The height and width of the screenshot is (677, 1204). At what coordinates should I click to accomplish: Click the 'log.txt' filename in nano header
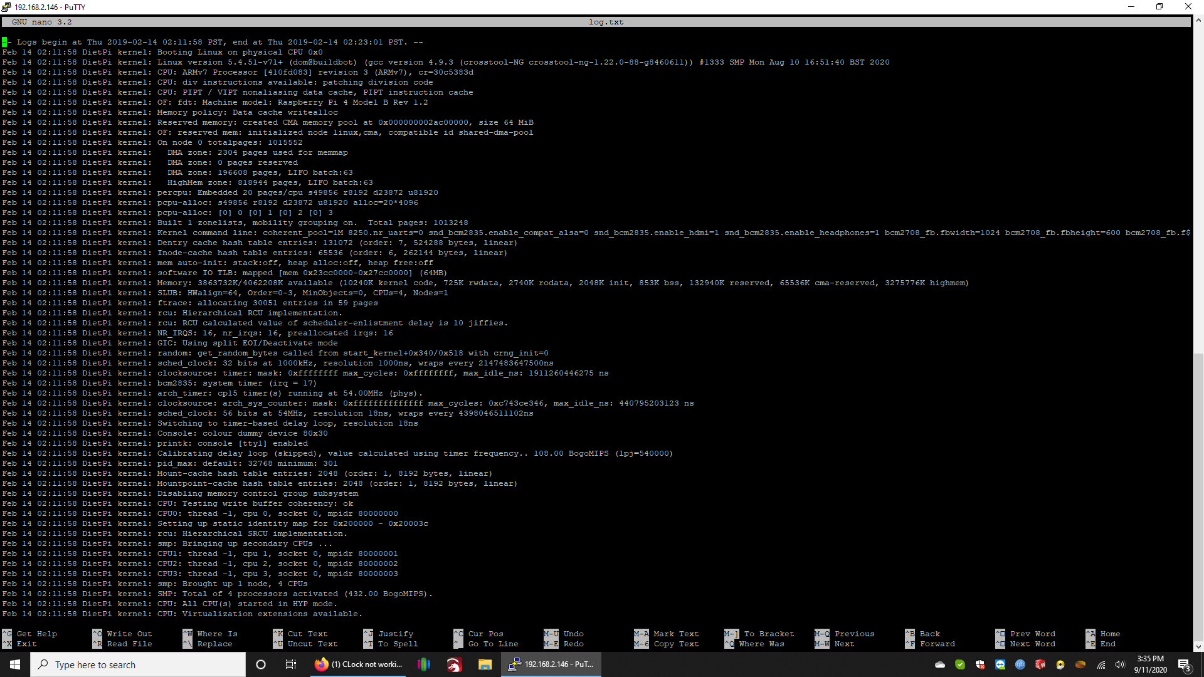606,22
